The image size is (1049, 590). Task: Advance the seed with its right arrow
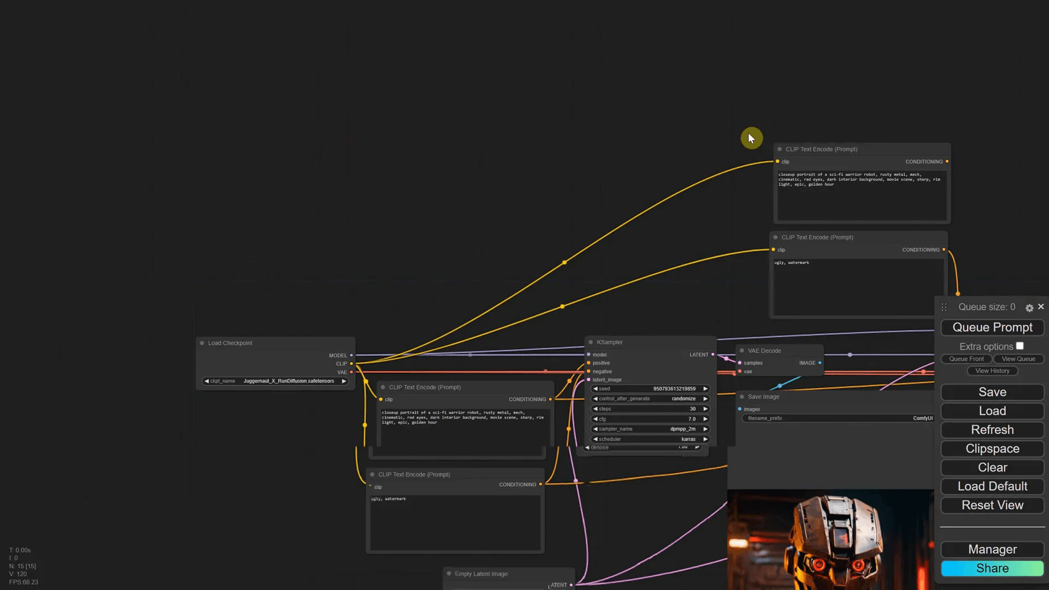point(706,388)
